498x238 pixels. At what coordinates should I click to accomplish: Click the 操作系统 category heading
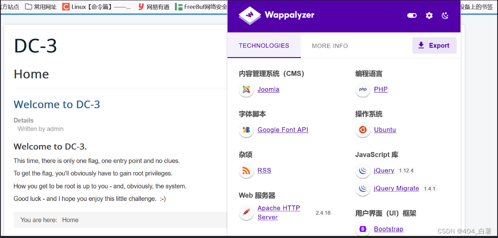(x=369, y=114)
